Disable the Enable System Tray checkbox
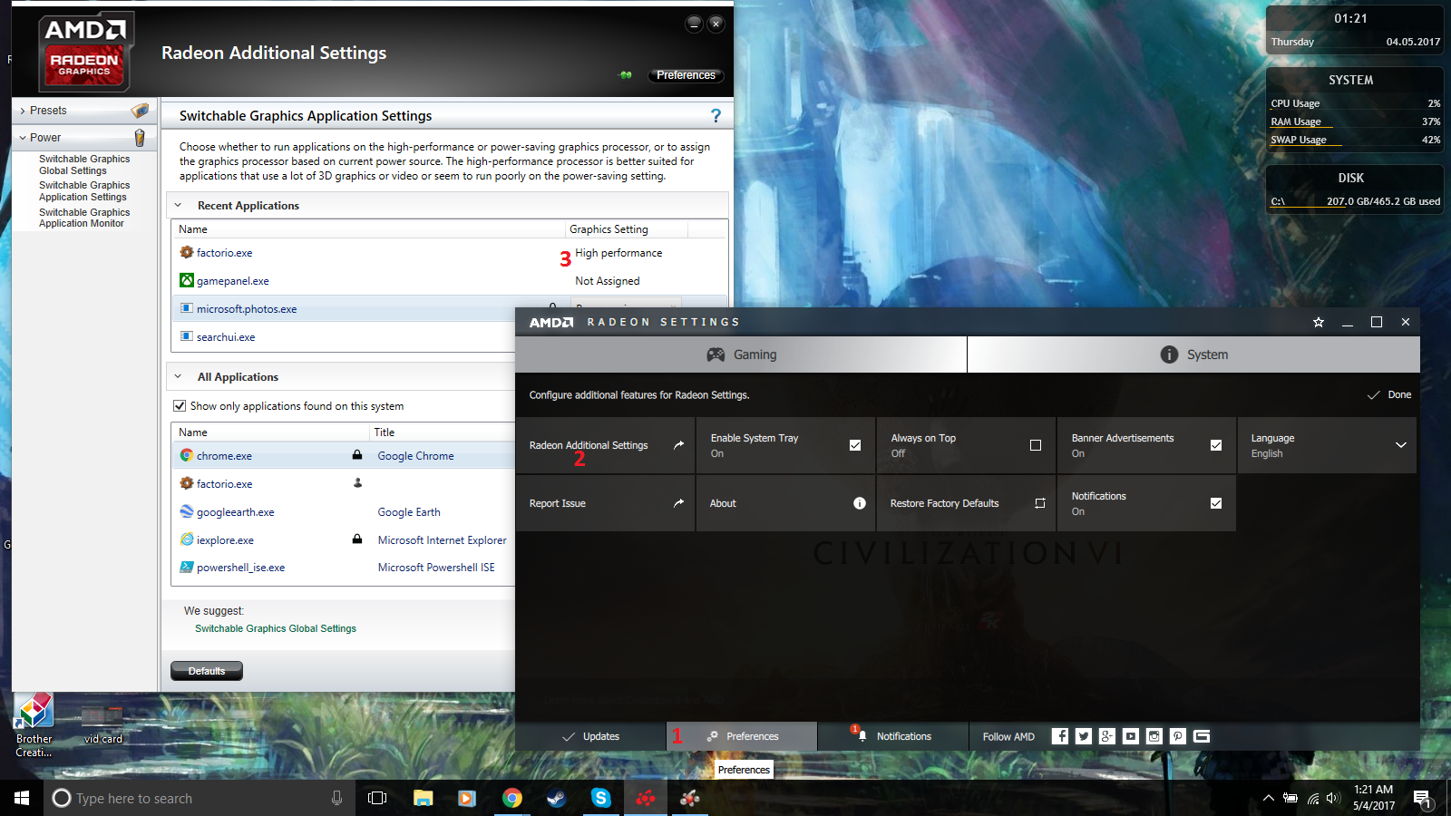The image size is (1451, 816). pos(854,445)
